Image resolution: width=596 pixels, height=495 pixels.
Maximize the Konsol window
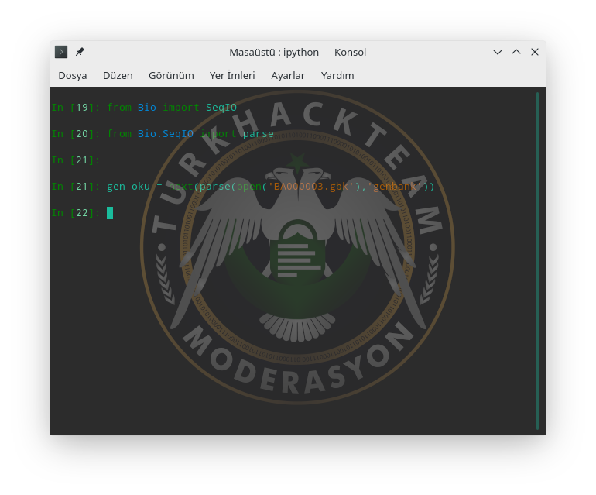516,52
